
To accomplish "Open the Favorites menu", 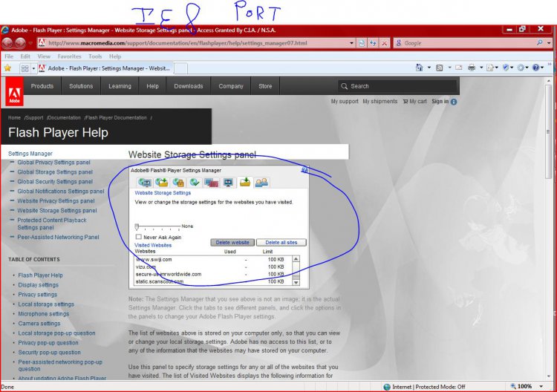I will click(x=69, y=56).
